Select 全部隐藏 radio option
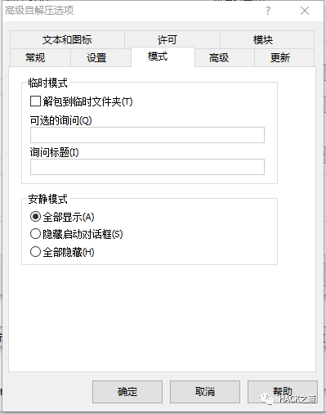Viewport: 326px width, 414px height. (35, 252)
